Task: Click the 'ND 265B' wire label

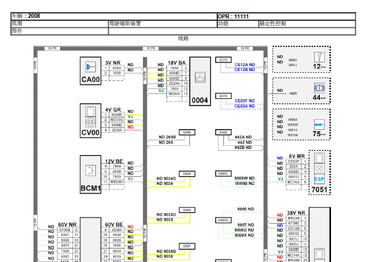Action: tap(167, 137)
